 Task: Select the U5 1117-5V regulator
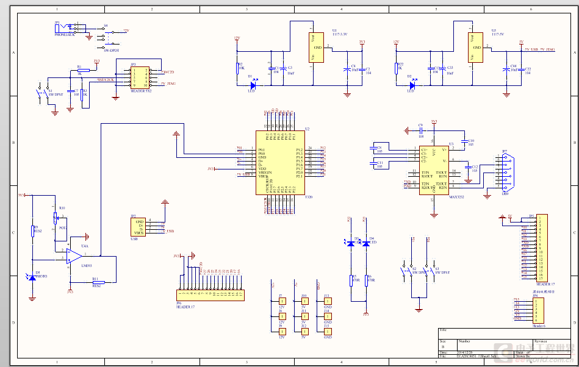[476, 48]
